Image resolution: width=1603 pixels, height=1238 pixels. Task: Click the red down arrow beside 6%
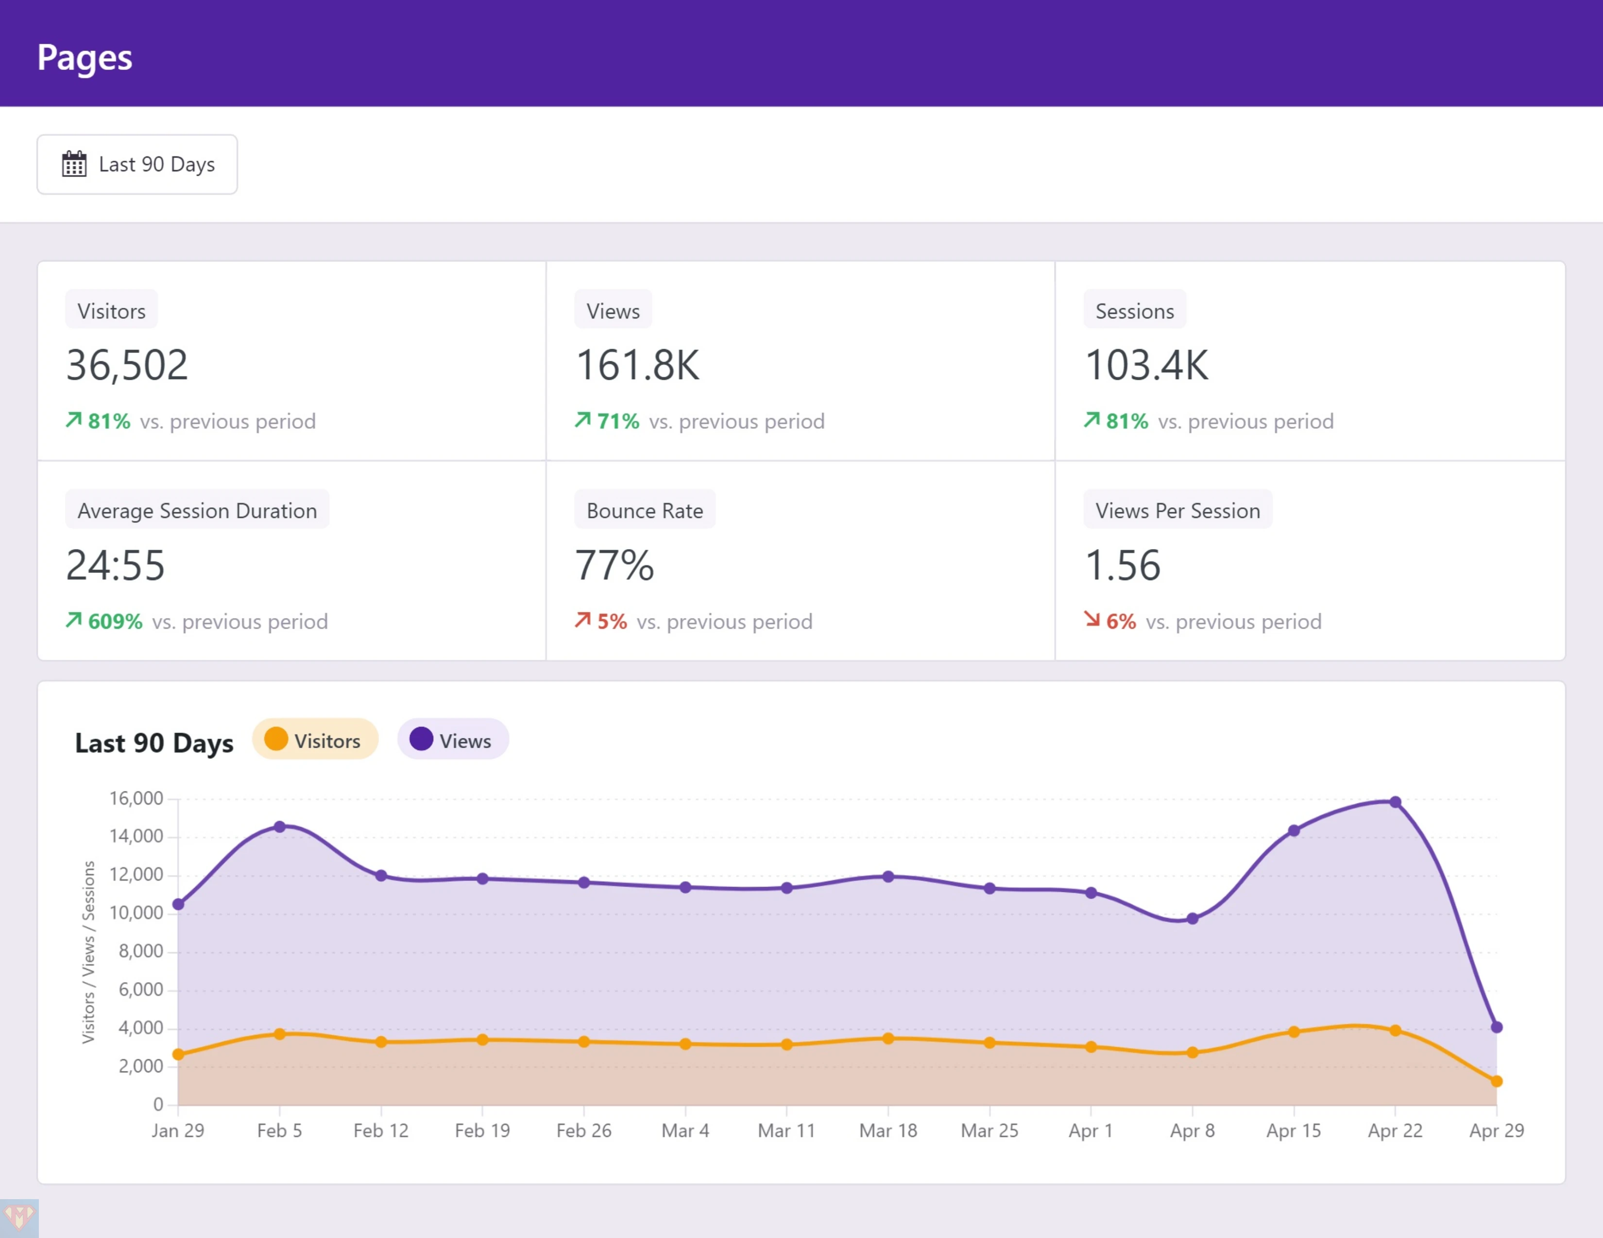[x=1091, y=620]
